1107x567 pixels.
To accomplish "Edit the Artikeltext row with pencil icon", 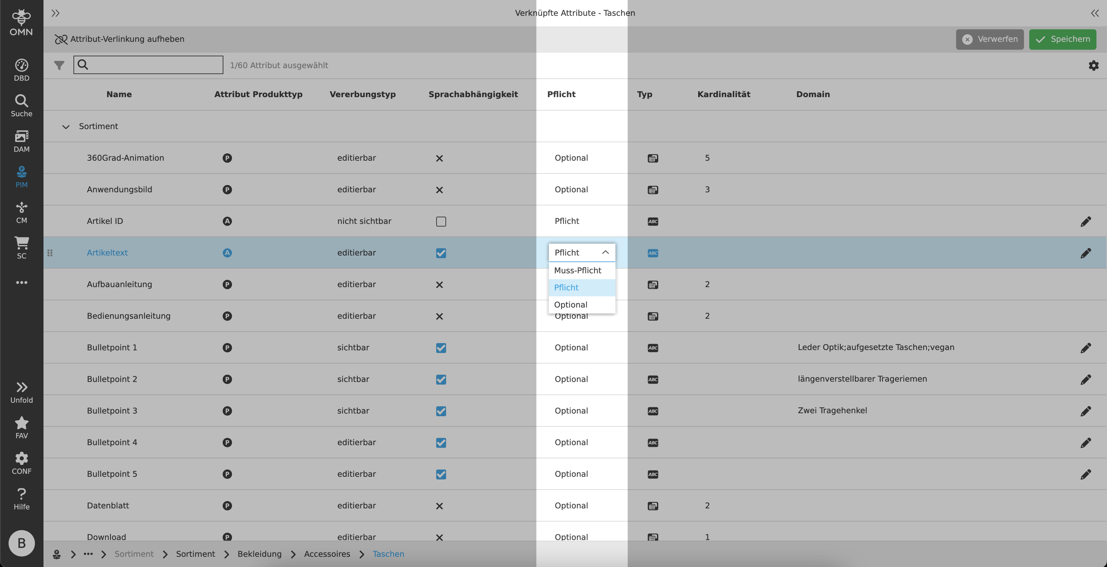I will pos(1086,253).
